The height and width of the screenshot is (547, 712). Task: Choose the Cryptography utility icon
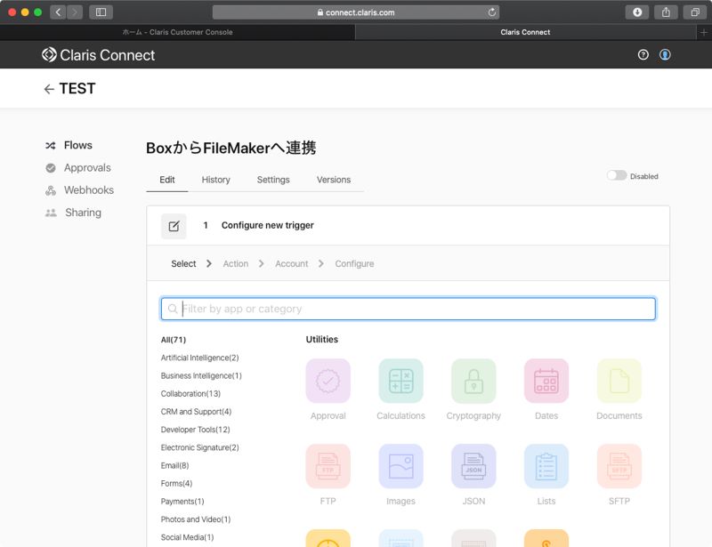(x=473, y=381)
